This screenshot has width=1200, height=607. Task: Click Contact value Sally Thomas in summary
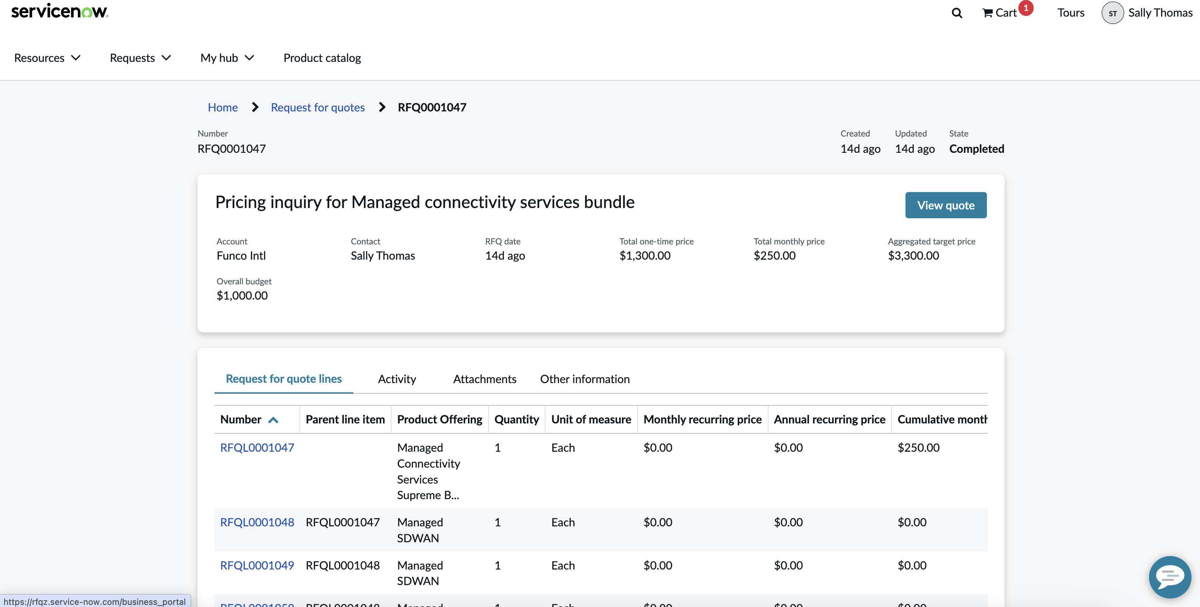click(382, 255)
